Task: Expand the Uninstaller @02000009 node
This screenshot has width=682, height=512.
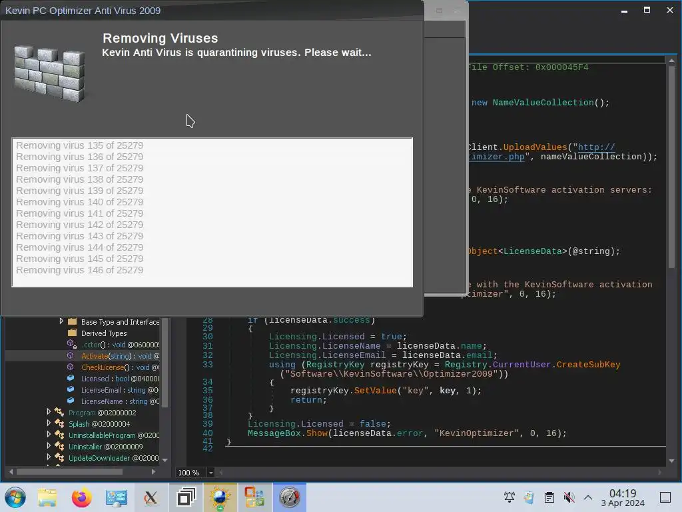Action: 49,445
